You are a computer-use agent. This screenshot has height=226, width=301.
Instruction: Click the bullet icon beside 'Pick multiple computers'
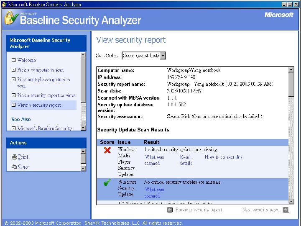(13, 80)
